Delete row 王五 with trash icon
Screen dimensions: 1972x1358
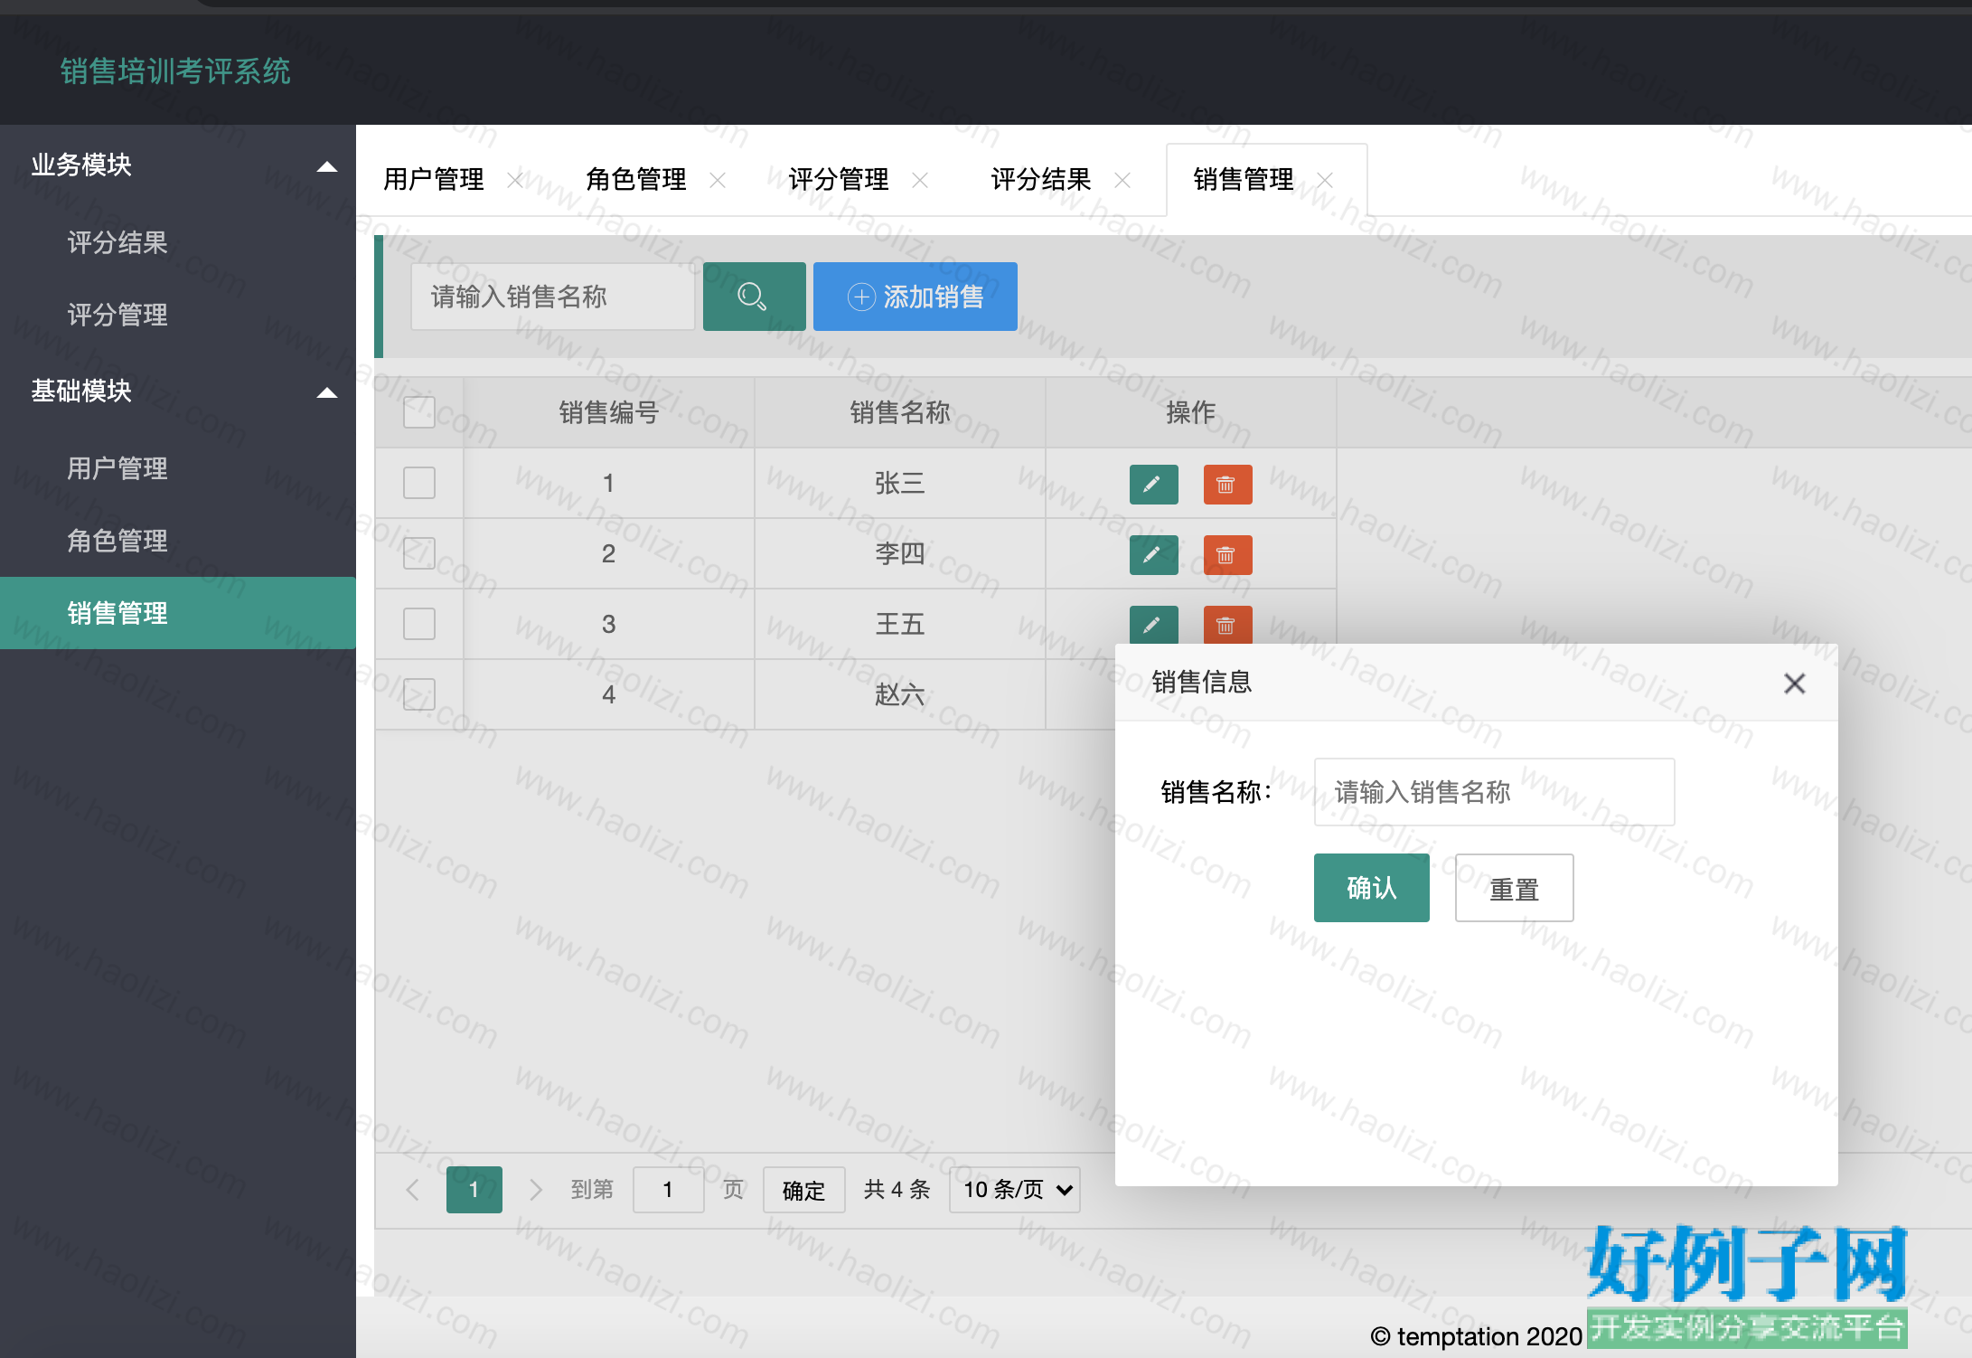tap(1227, 625)
